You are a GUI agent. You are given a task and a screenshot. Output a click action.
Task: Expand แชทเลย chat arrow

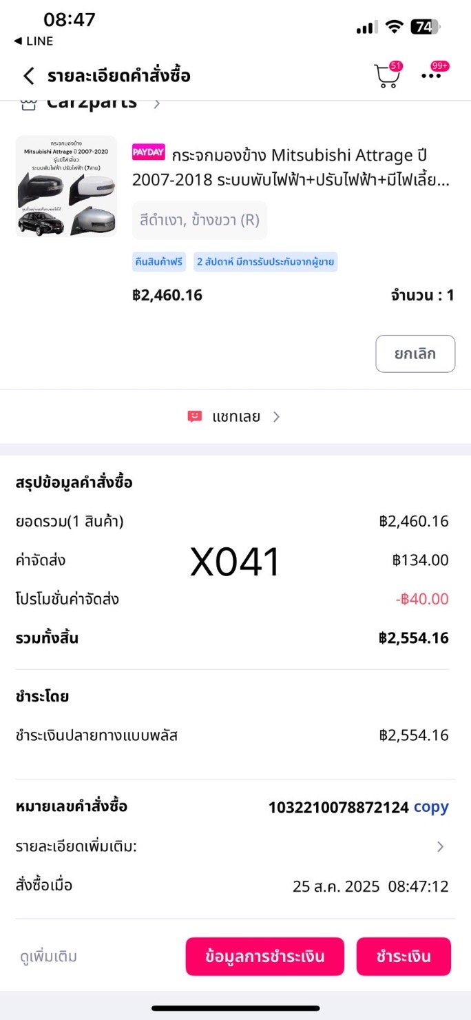[x=276, y=416]
